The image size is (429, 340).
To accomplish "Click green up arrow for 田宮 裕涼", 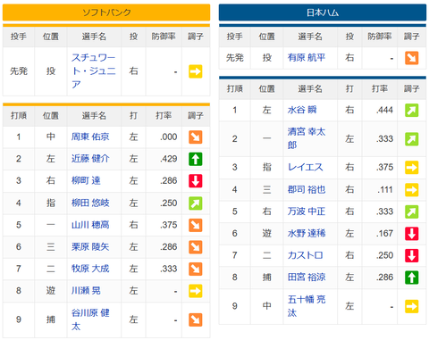I will pos(412,278).
